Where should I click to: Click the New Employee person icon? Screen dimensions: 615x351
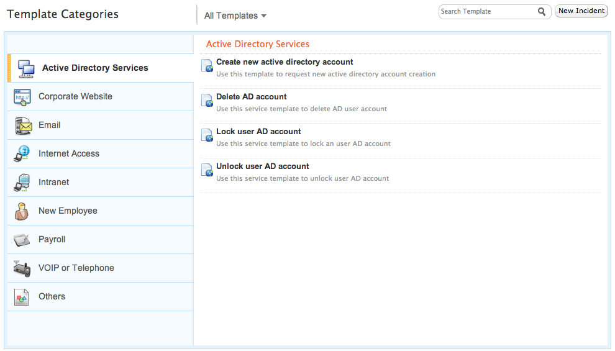click(x=22, y=211)
